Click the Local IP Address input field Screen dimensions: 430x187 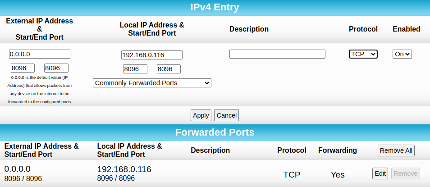click(152, 55)
